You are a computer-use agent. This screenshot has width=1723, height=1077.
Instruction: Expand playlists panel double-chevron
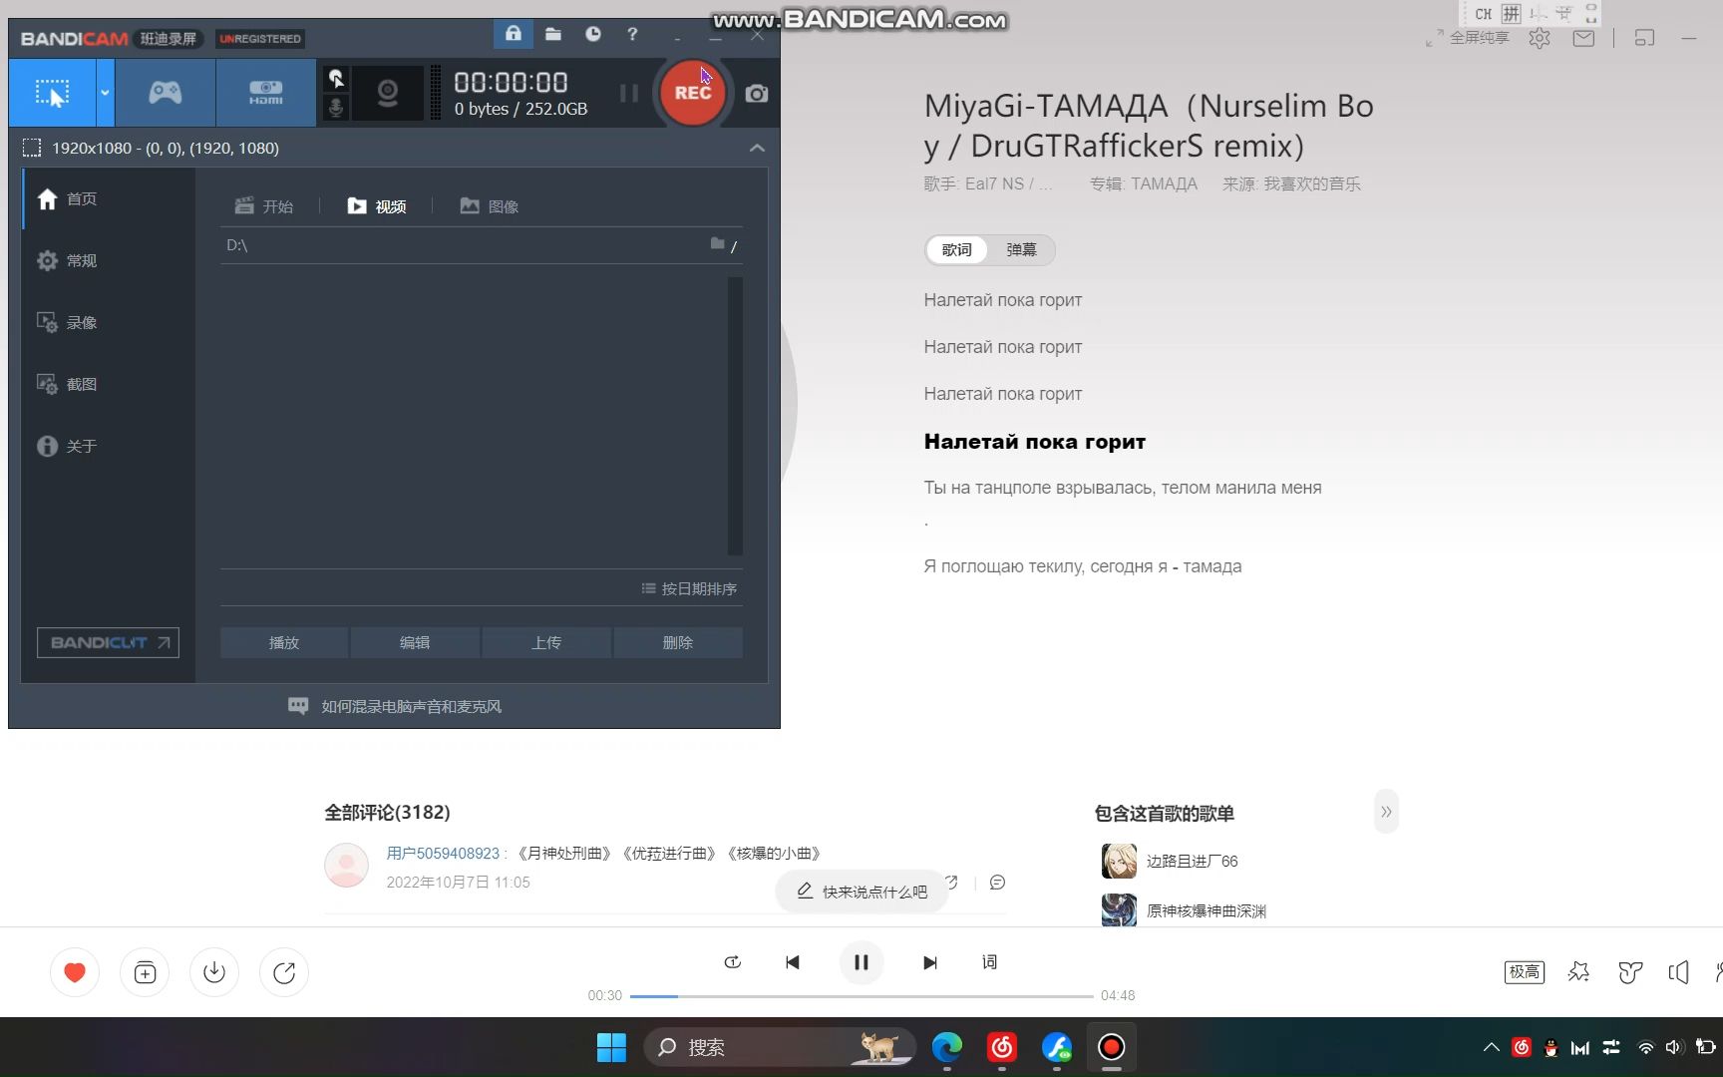(1386, 812)
